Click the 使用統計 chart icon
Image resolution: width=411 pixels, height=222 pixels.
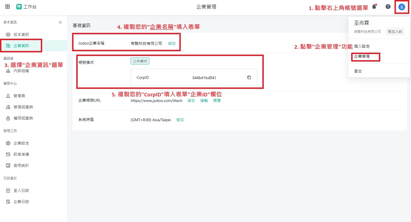point(8,165)
